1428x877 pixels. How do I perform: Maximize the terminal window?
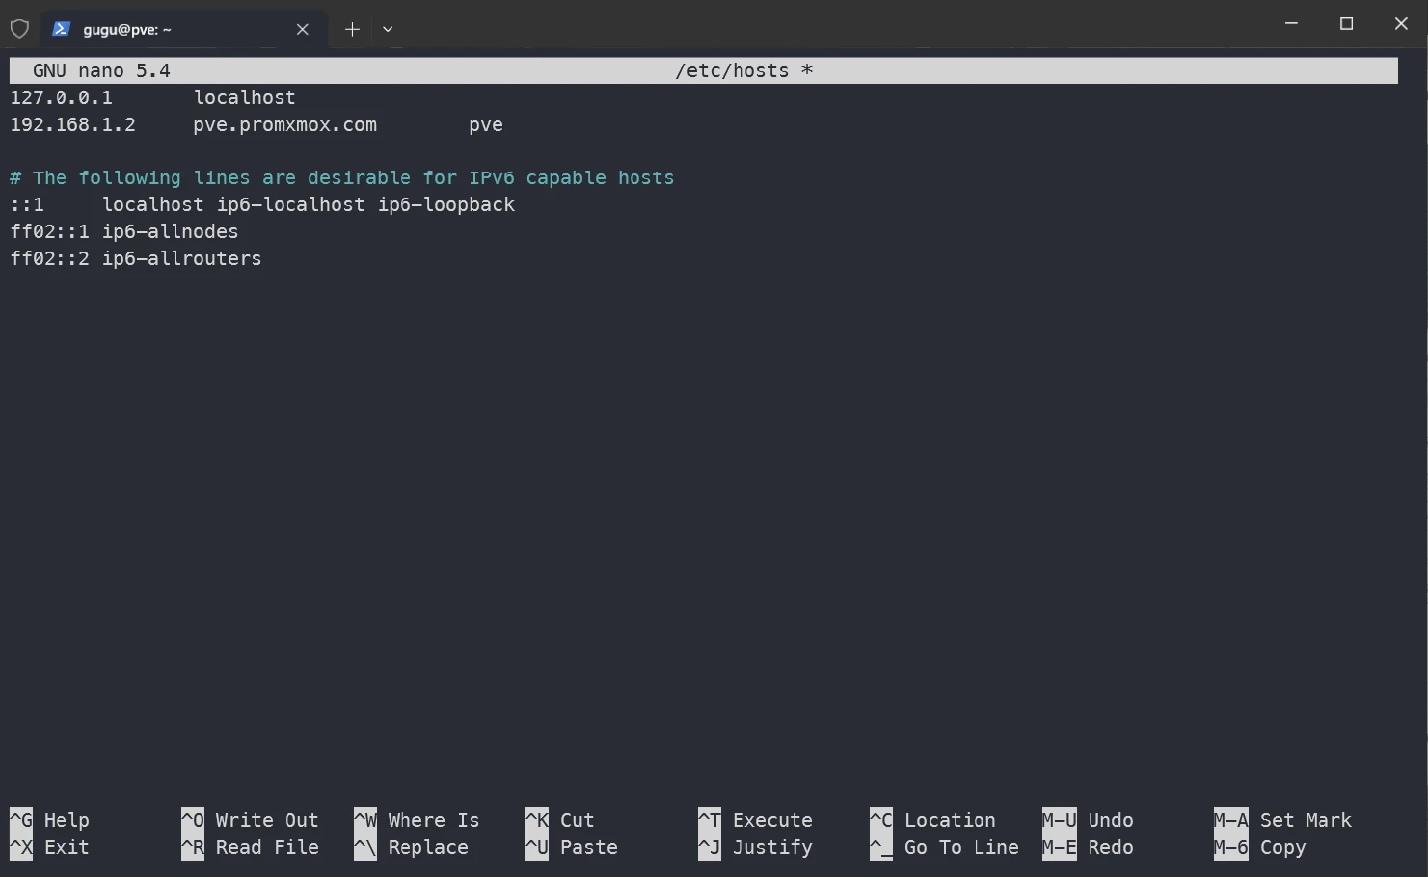click(1346, 24)
